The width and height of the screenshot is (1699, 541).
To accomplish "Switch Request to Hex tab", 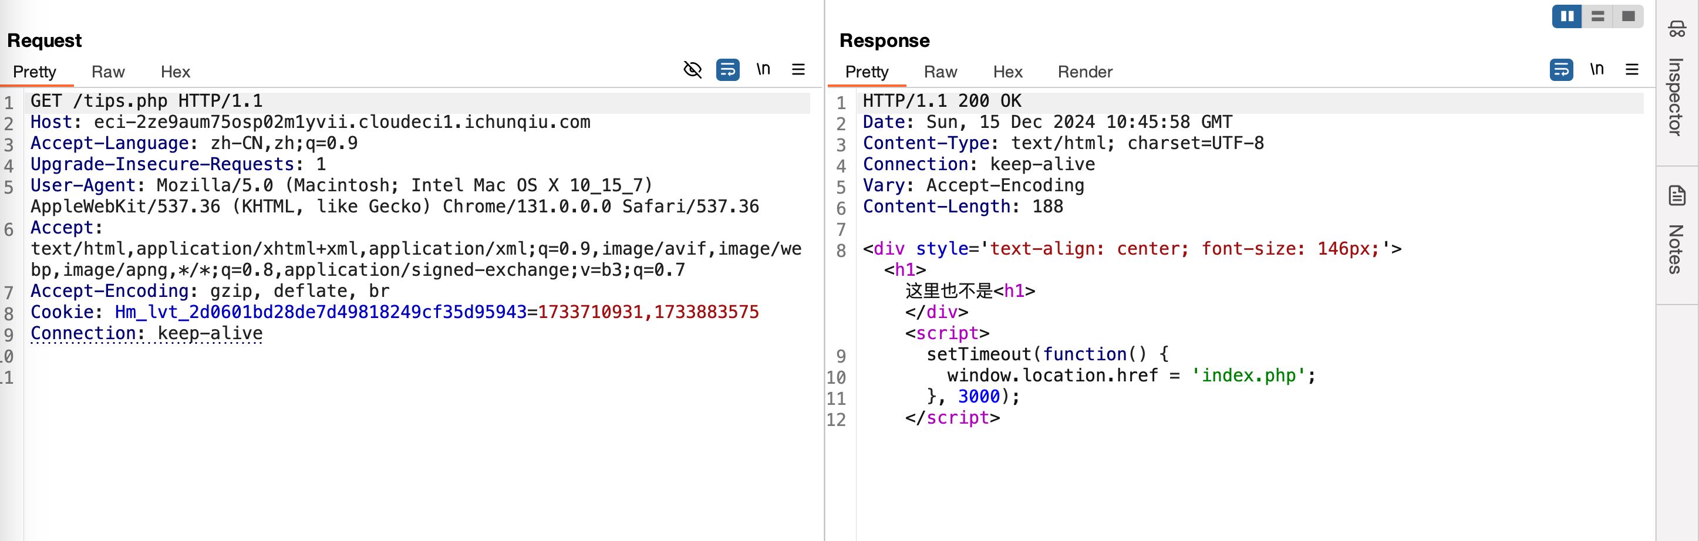I will click(x=176, y=72).
